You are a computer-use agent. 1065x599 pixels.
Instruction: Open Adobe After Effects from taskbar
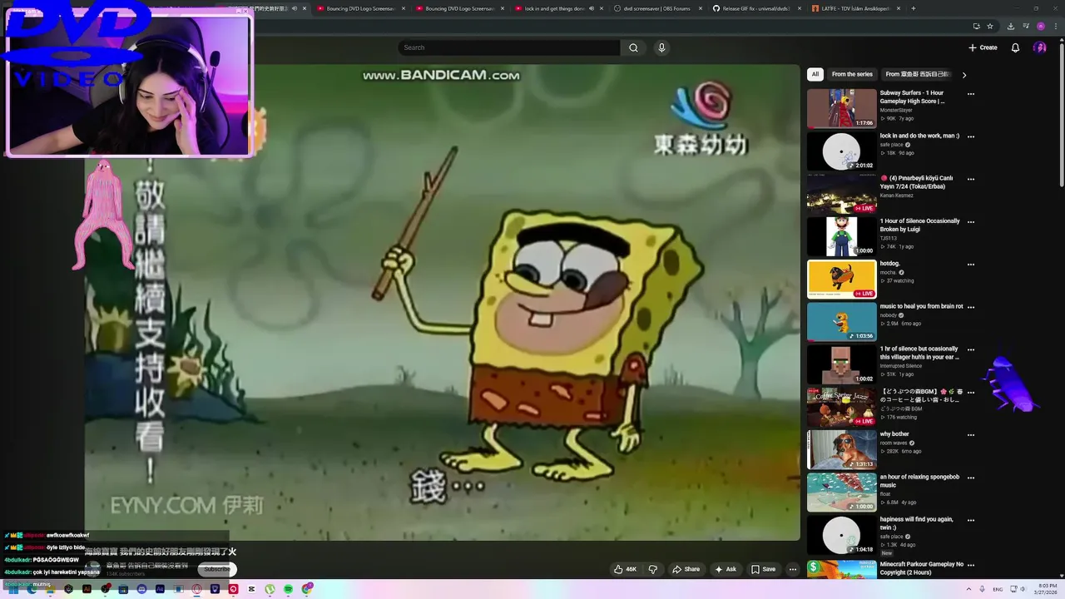click(160, 589)
